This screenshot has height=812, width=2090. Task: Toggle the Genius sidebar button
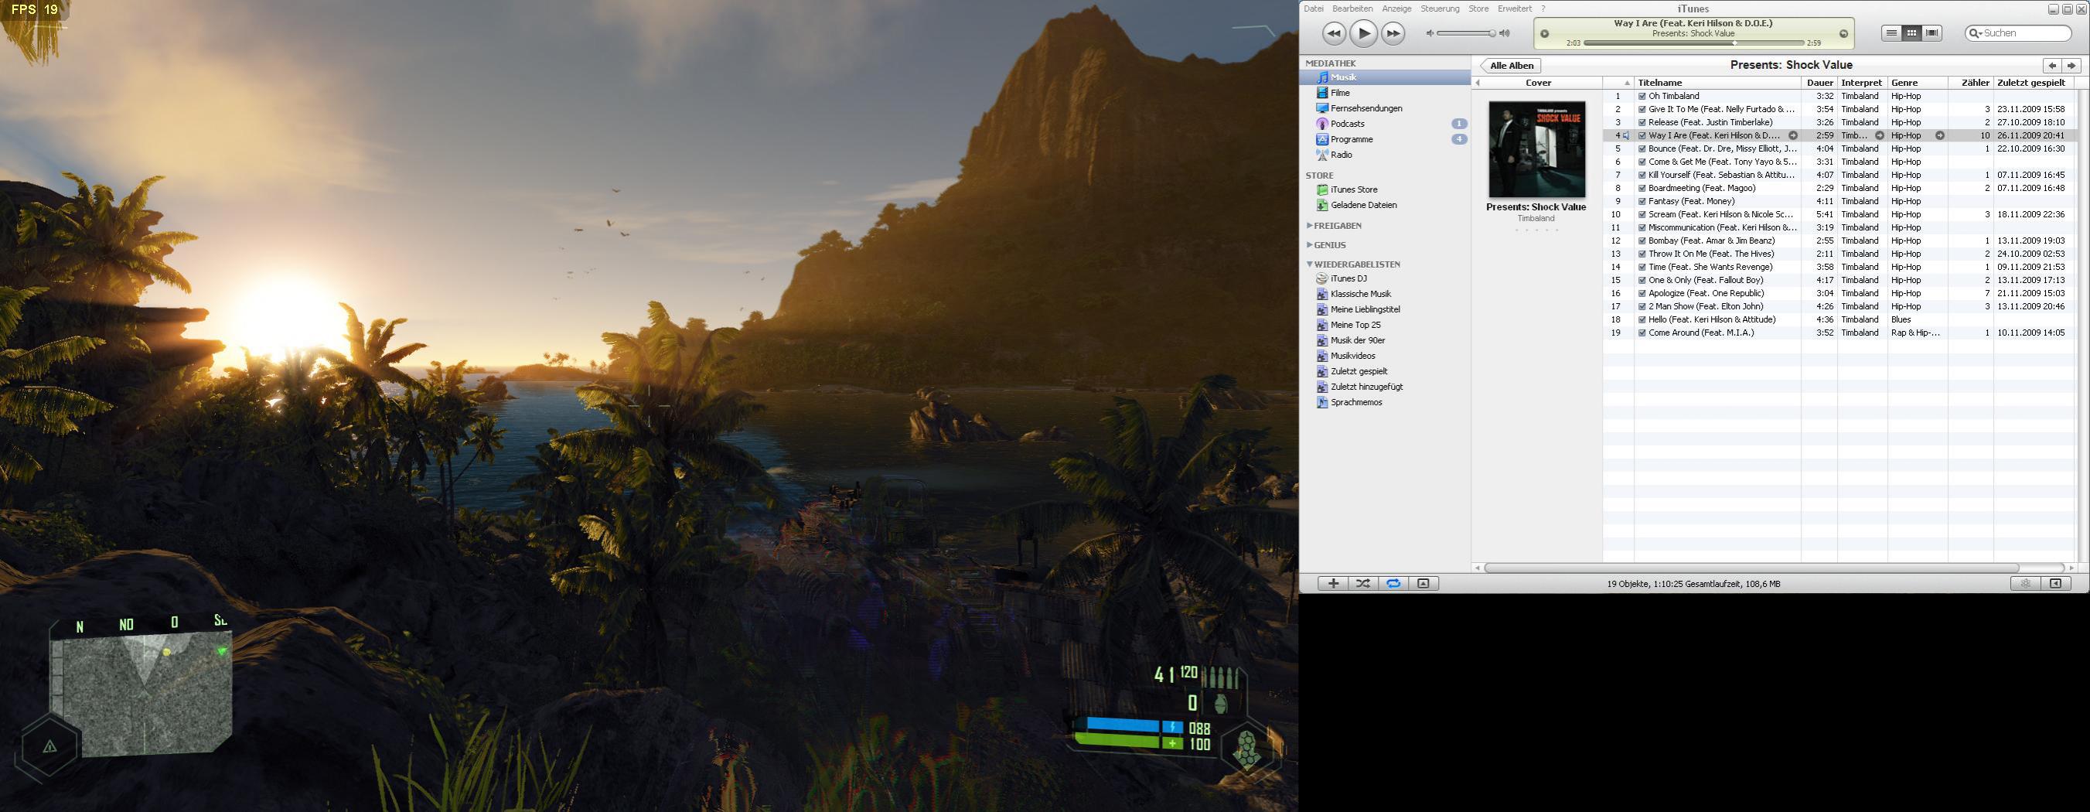(2056, 583)
